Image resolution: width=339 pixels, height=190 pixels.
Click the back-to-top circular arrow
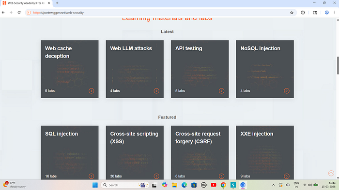click(x=331, y=173)
